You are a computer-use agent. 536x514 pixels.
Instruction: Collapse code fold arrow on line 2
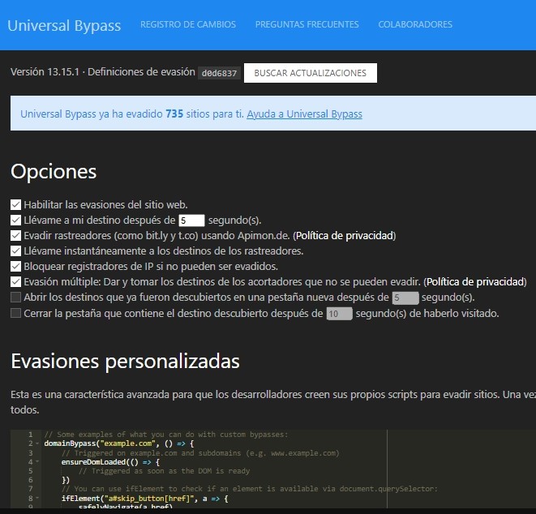(37, 443)
